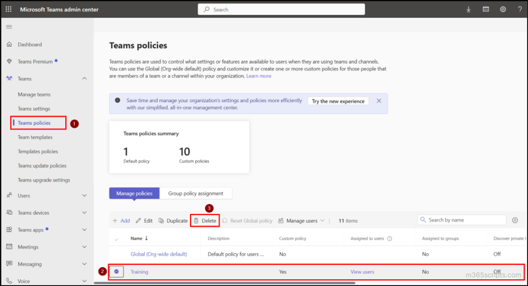Open Teams update policies page

coord(42,166)
